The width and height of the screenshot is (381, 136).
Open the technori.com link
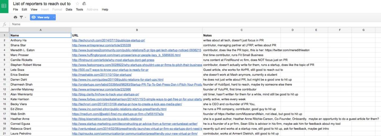(127, 104)
